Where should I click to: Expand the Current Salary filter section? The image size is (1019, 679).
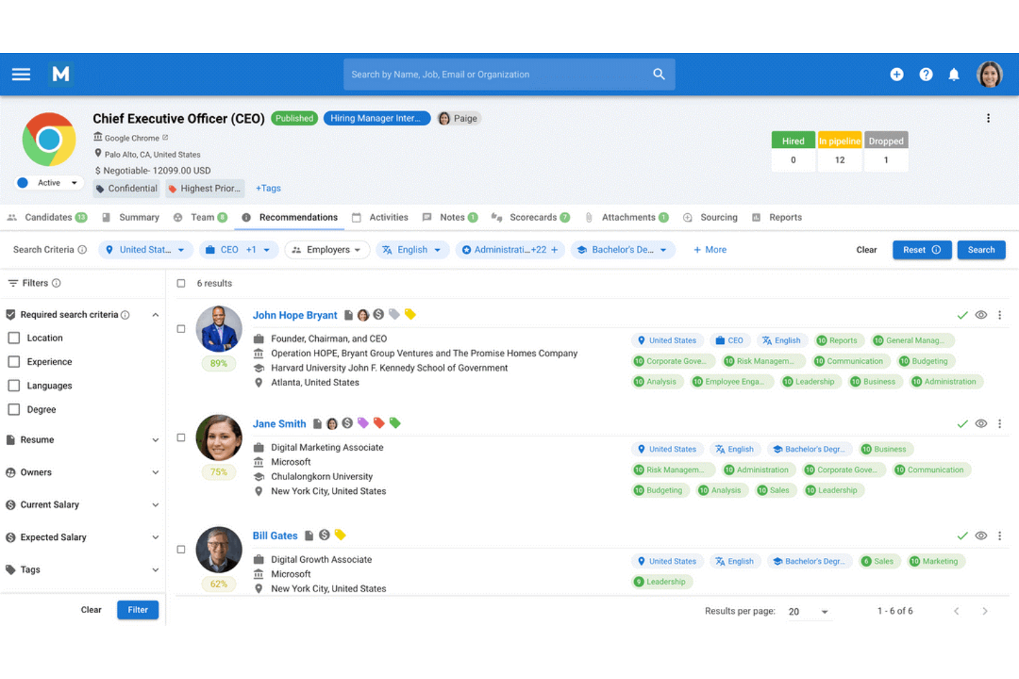83,504
